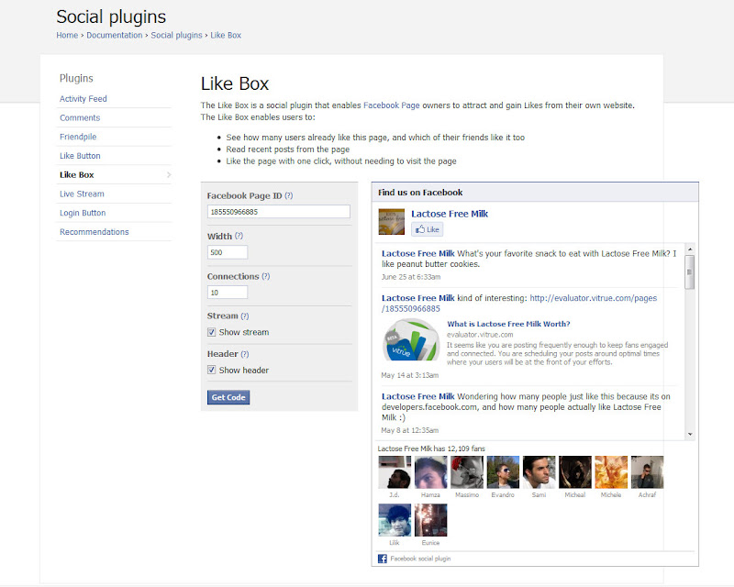Click Facebook social plugin footer link
Image resolution: width=734 pixels, height=587 pixels.
420,559
